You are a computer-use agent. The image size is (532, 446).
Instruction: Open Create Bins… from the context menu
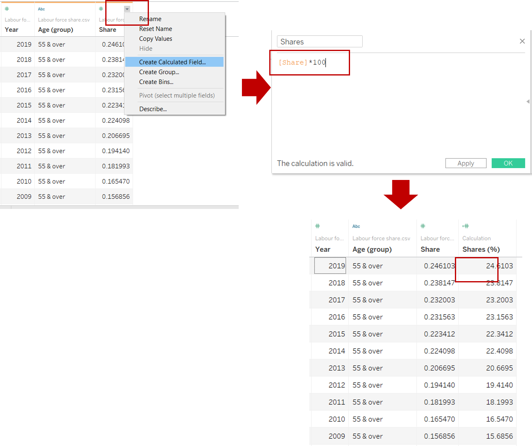pyautogui.click(x=156, y=82)
